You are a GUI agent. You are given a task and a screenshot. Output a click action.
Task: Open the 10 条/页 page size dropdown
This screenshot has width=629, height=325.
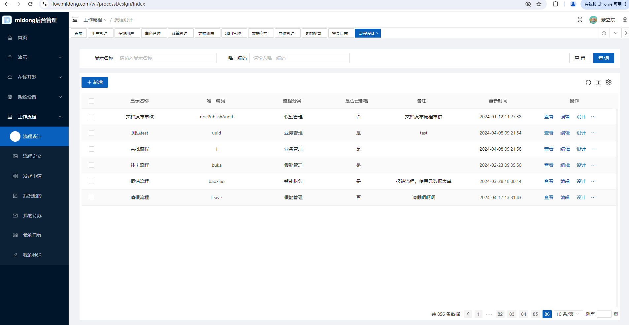pyautogui.click(x=568, y=314)
